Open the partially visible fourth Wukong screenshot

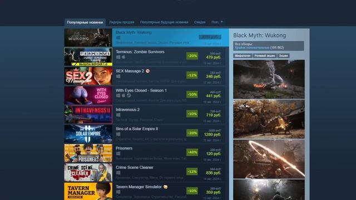[x=269, y=190]
